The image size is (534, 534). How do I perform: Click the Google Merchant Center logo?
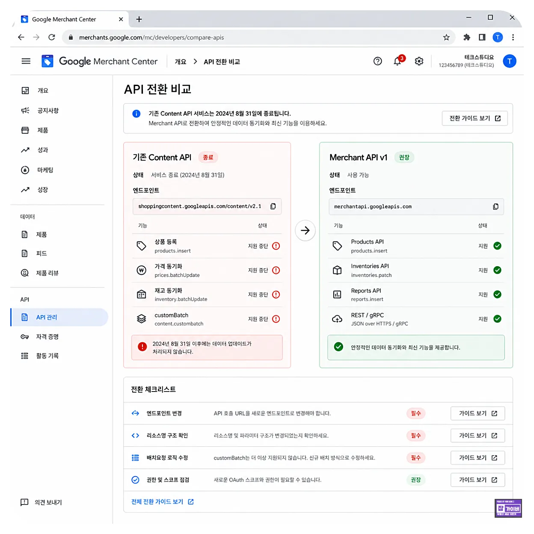point(99,61)
